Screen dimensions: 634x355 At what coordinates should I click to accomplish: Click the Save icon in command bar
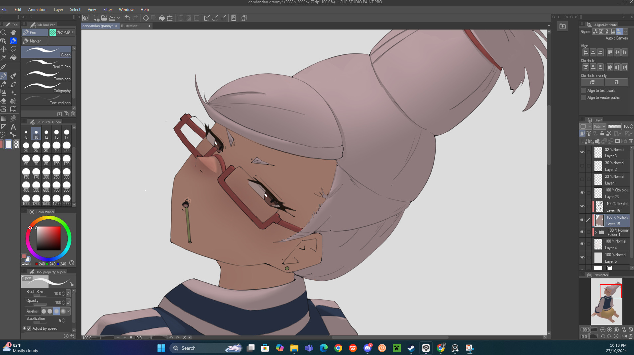(x=112, y=18)
